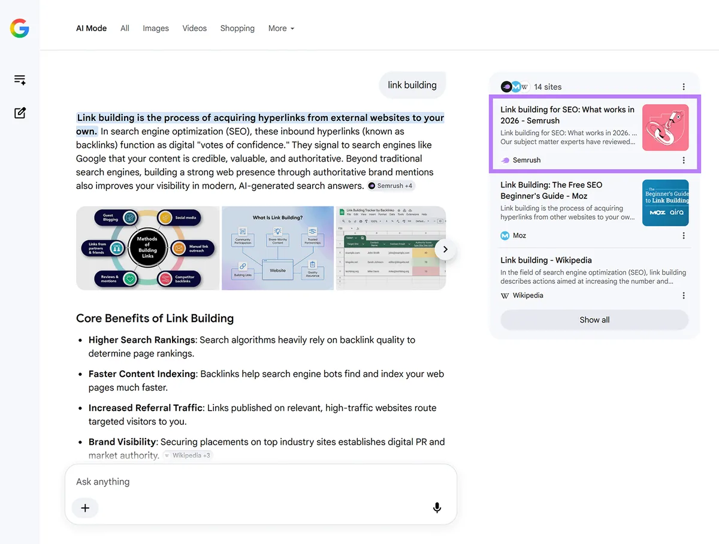The image size is (719, 544).
Task: Switch to the Videos tab
Action: click(x=195, y=28)
